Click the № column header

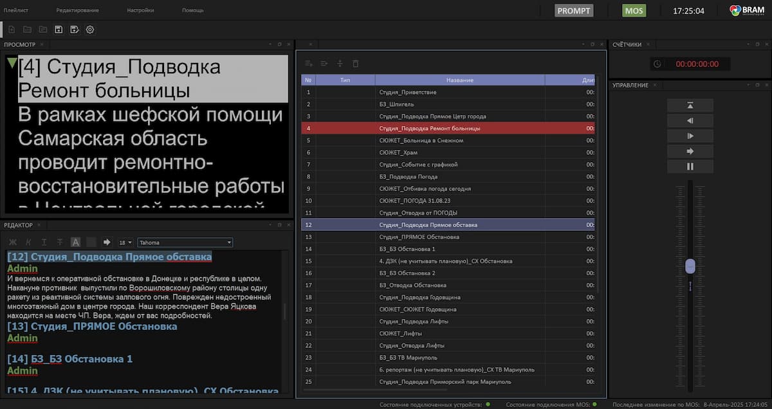click(308, 80)
